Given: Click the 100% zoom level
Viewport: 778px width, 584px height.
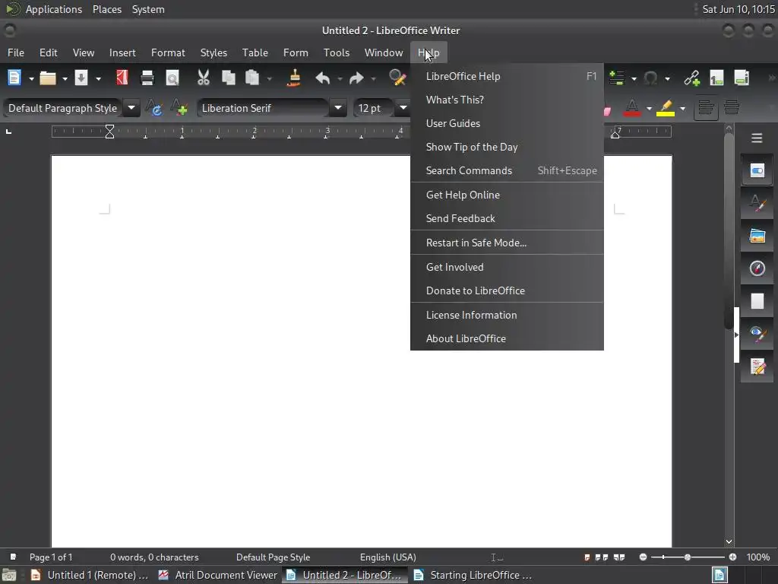Looking at the screenshot, I should point(758,557).
